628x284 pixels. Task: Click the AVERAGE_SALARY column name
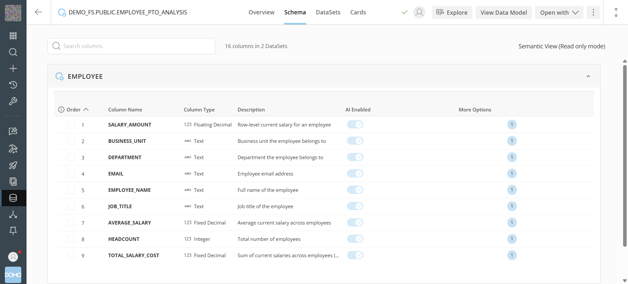(130, 223)
